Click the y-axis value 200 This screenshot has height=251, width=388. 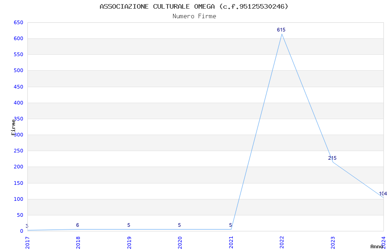(x=18, y=167)
